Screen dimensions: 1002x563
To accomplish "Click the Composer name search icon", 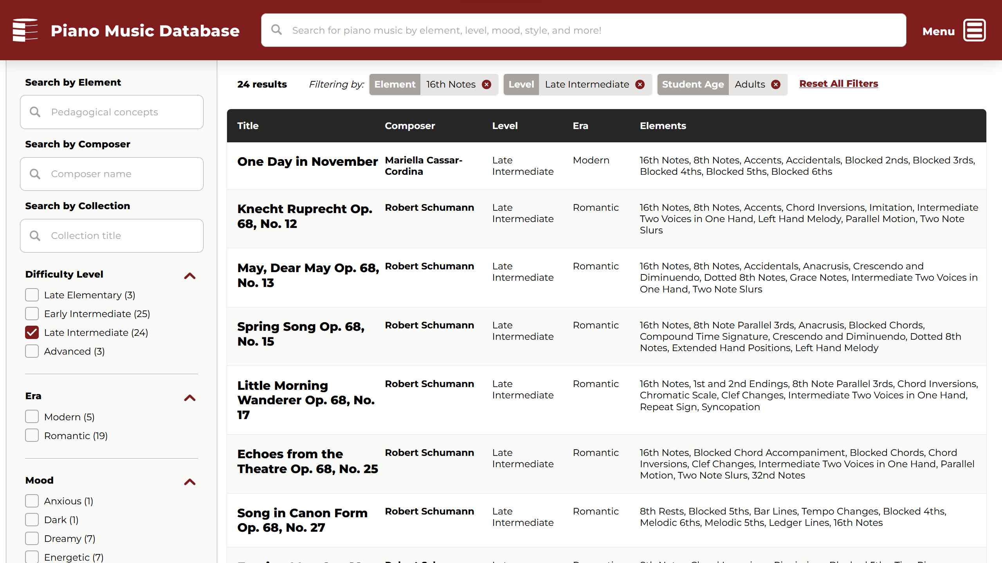I will [35, 174].
